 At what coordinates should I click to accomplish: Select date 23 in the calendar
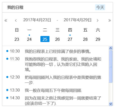point(17,39)
